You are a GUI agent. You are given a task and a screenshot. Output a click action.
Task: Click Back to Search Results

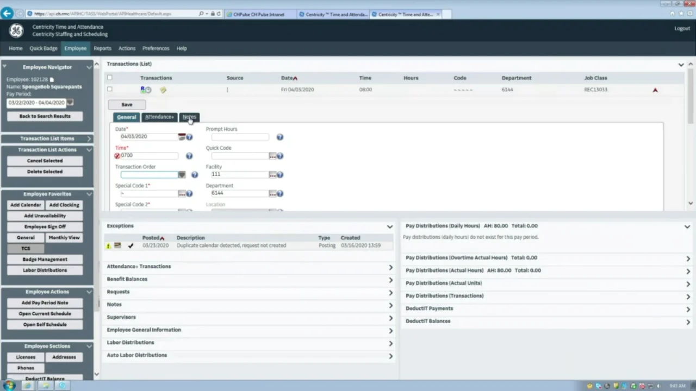coord(45,116)
